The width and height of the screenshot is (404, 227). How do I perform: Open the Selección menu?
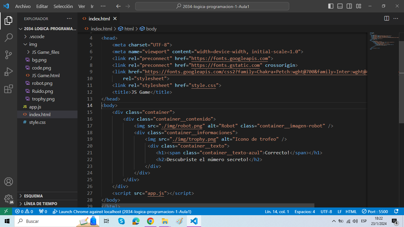coord(63,6)
